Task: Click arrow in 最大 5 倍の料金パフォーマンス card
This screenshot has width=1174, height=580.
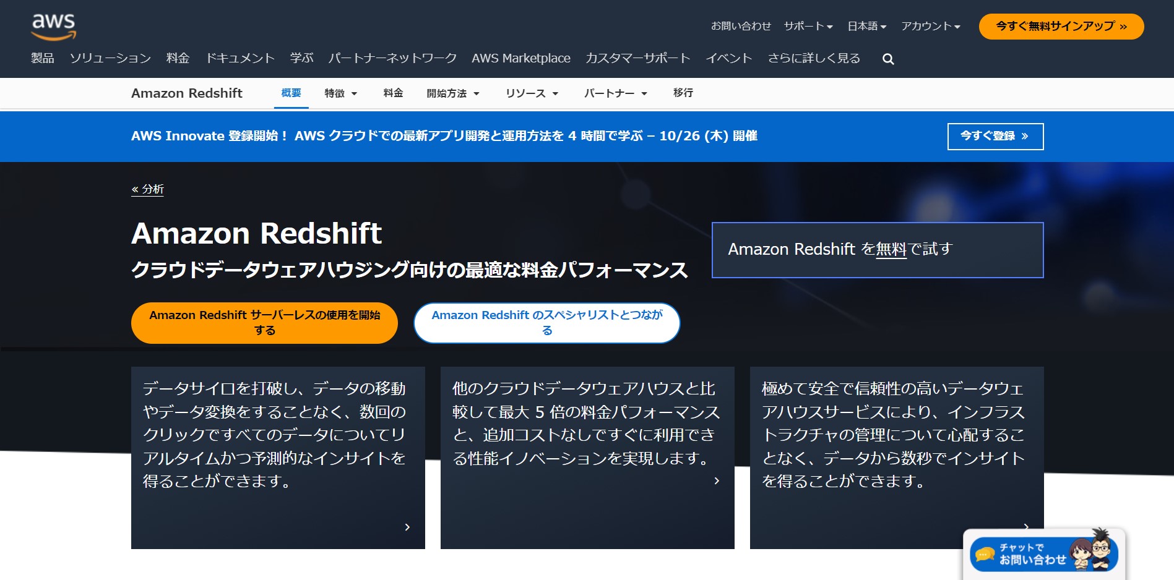Action: 717,480
